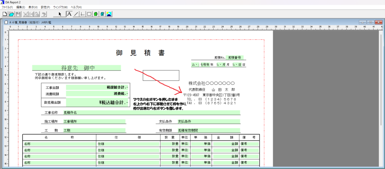Click the FAX. 03 (8765) 4321 line

[x=211, y=103]
